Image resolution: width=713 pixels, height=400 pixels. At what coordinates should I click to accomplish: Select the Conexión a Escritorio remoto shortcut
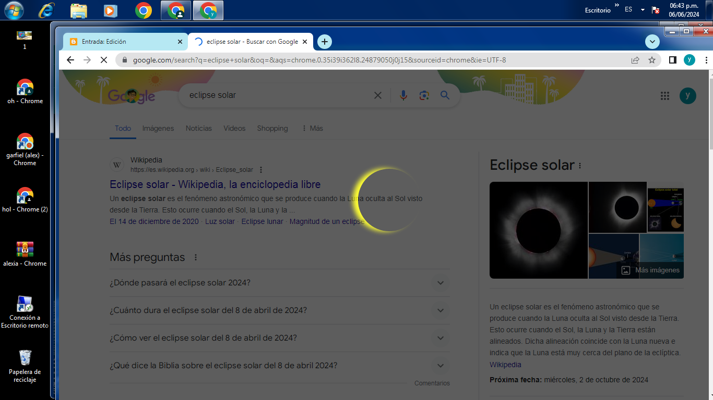pos(25,312)
